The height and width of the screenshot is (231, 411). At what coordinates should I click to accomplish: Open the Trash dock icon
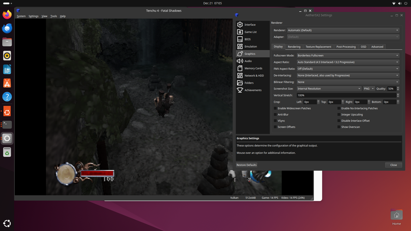click(7, 152)
